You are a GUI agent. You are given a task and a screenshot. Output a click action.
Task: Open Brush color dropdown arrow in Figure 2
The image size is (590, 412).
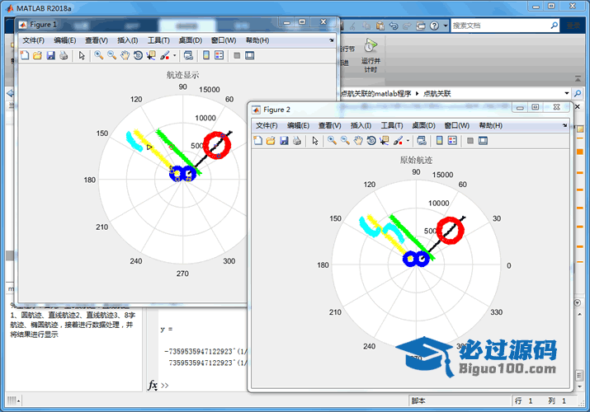408,141
